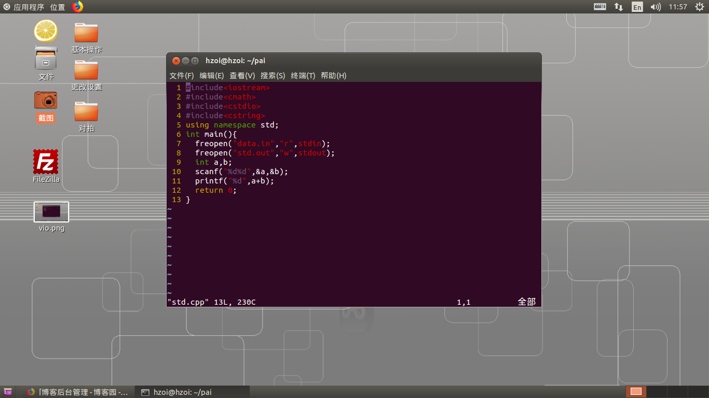
Task: Select the 对拍 folder on the desktop
Action: (86, 117)
